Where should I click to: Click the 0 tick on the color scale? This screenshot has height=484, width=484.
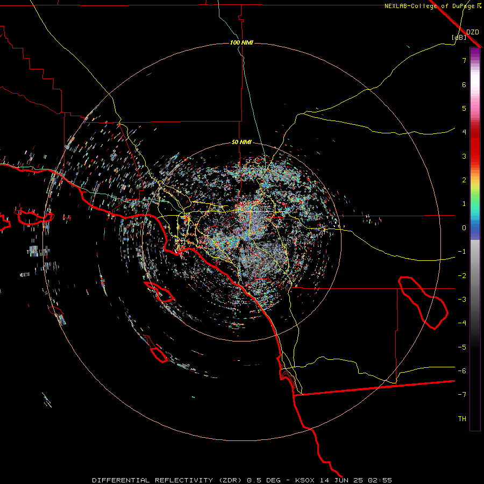coord(464,228)
